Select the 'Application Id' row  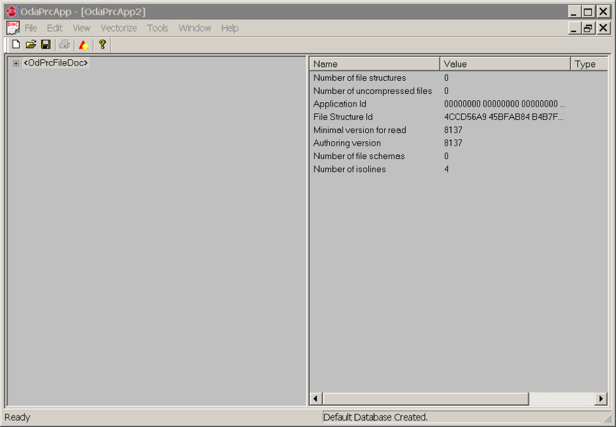pos(459,104)
